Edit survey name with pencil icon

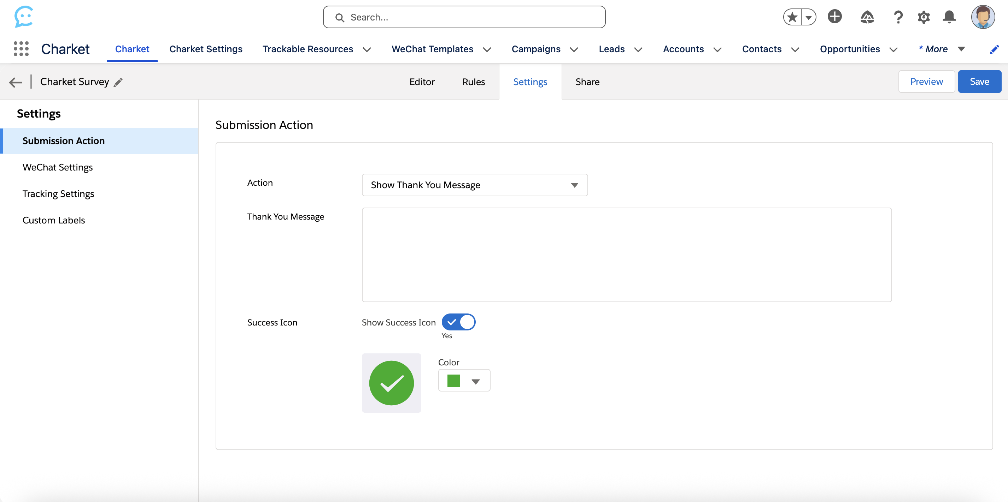click(118, 82)
